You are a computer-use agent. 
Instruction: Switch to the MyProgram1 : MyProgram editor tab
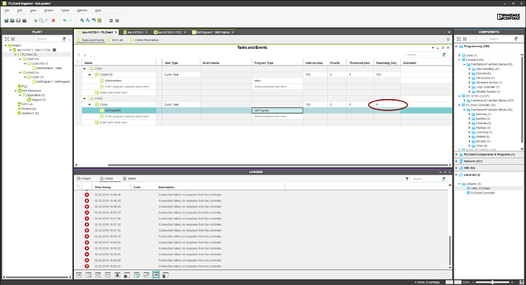pyautogui.click(x=213, y=32)
